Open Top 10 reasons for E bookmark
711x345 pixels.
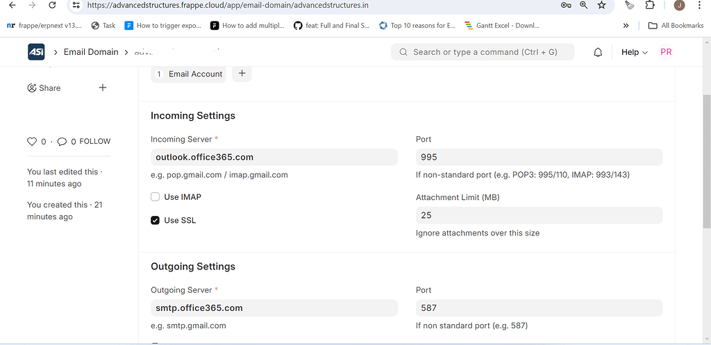[417, 26]
